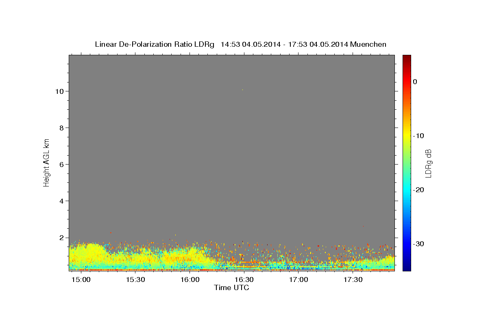Click the 'Height AGL km' axis label

46,162
